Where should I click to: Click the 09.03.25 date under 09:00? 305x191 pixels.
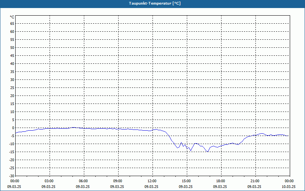117,187
